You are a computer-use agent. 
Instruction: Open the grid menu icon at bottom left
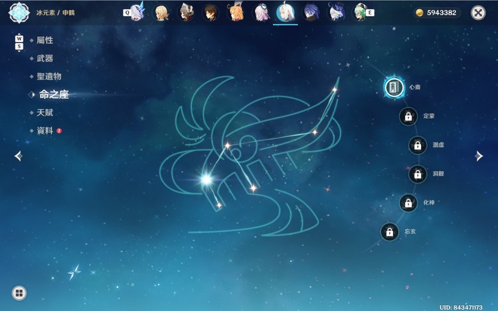pos(19,293)
